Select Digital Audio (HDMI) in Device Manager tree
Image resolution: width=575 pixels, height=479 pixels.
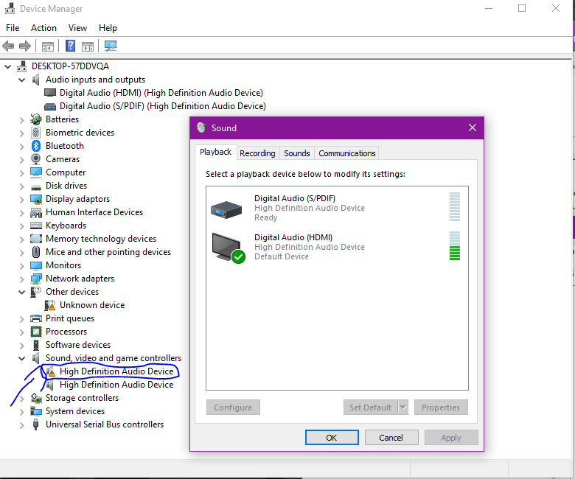pyautogui.click(x=161, y=93)
